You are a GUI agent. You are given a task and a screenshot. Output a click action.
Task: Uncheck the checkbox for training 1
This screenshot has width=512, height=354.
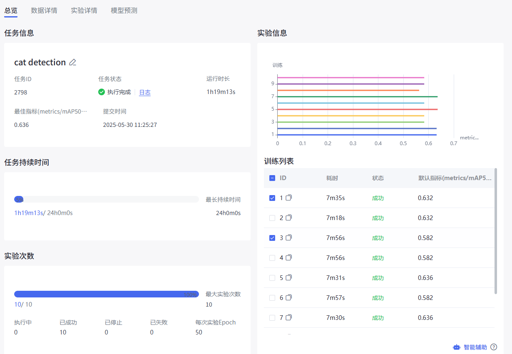click(272, 198)
